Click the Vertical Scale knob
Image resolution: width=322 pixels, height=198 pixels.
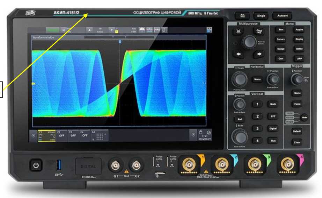pyautogui.click(x=240, y=136)
